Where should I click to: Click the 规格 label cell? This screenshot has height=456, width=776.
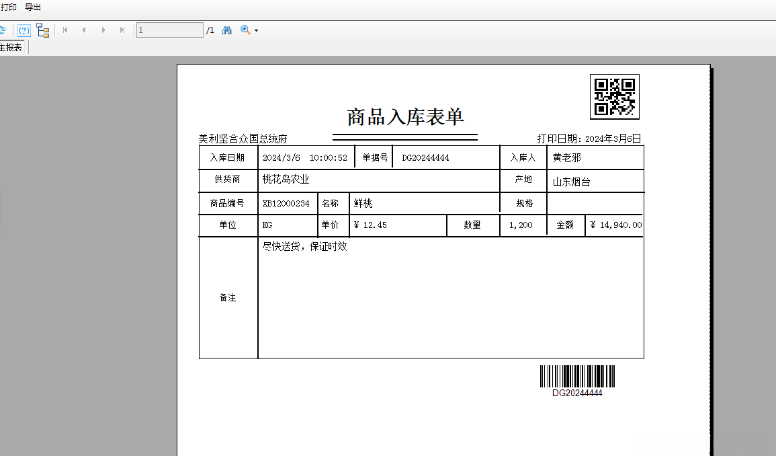pyautogui.click(x=525, y=203)
